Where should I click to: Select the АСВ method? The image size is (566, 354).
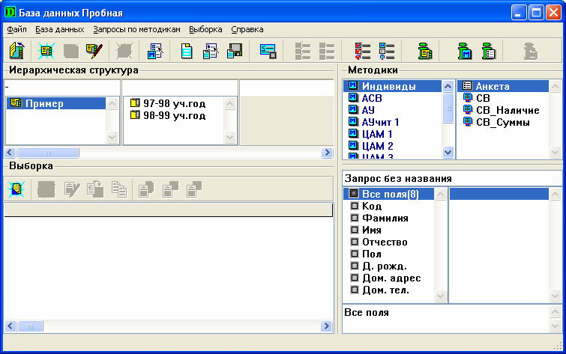click(x=365, y=98)
